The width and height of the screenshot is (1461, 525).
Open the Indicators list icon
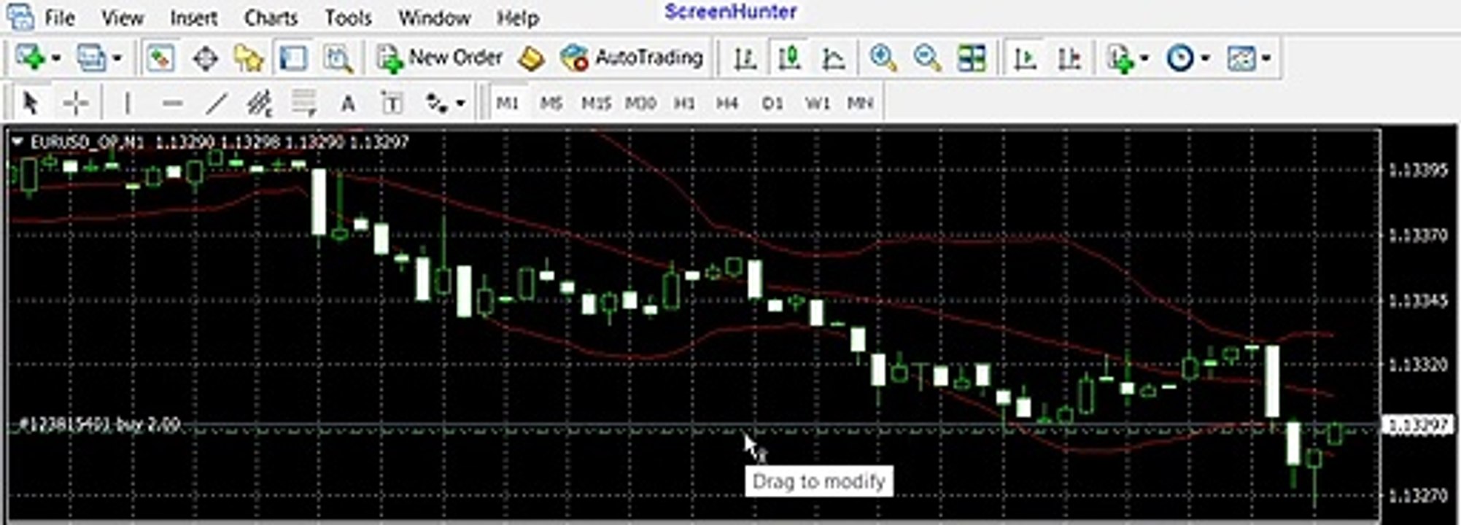(x=1120, y=58)
